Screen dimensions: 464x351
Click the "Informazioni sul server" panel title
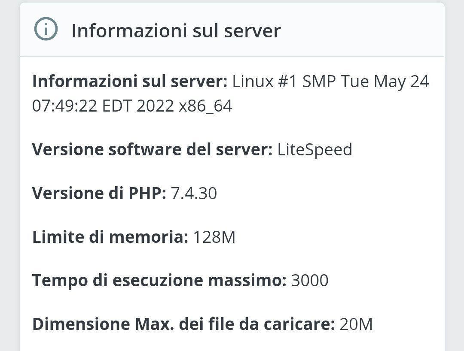[x=176, y=31]
